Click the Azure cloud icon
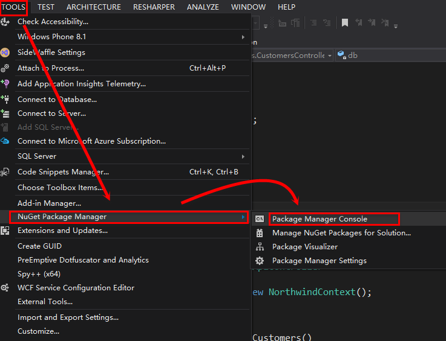The width and height of the screenshot is (446, 341). coord(5,141)
